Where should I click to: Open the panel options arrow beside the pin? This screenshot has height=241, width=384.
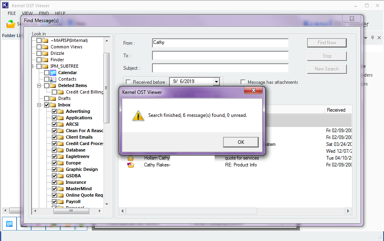tap(366, 38)
